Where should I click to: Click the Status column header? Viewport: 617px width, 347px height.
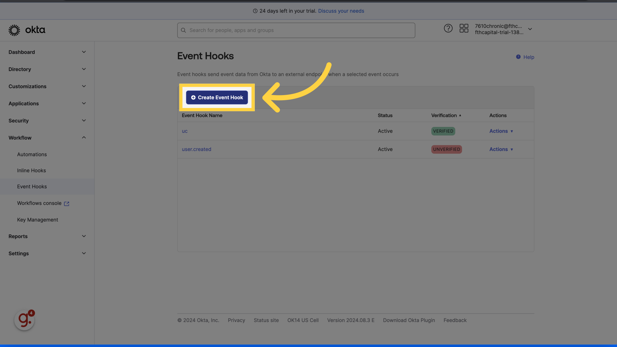pos(385,115)
